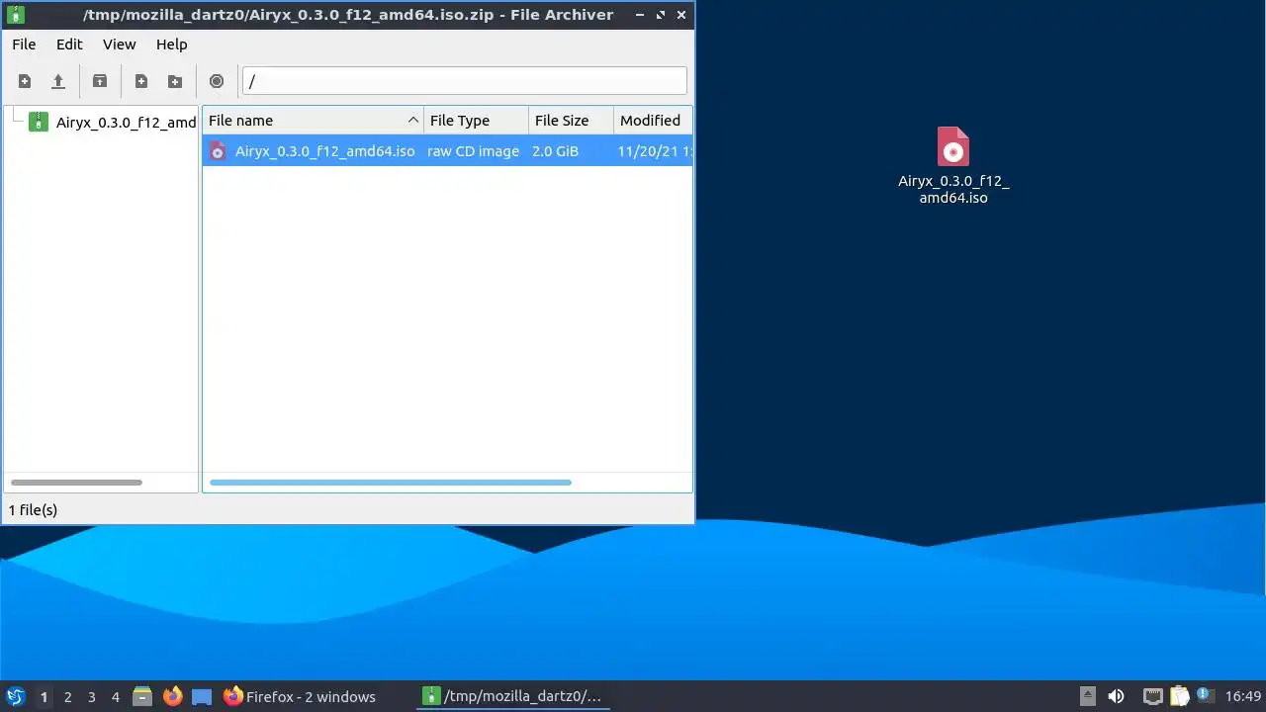
Task: Switch to workspace 1
Action: coord(44,697)
